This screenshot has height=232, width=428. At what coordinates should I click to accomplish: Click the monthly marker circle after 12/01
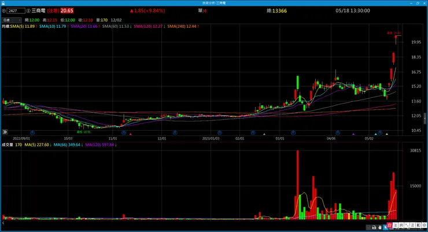(175, 132)
